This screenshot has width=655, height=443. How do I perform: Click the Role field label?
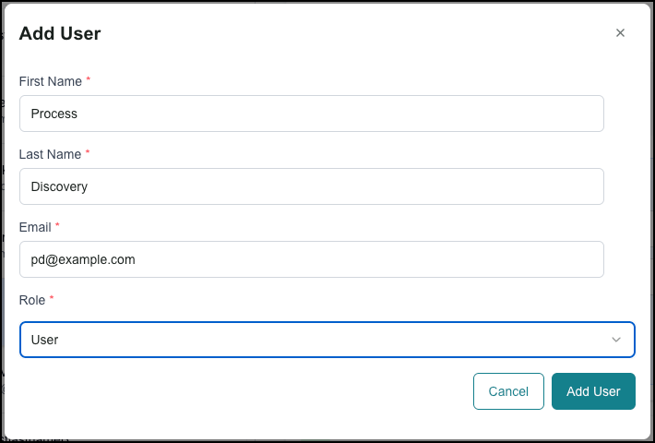pyautogui.click(x=32, y=300)
